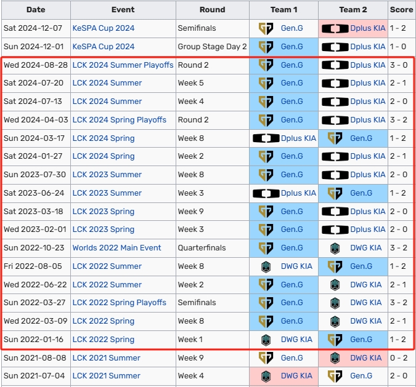This screenshot has height=387, width=416.
Task: Open KeSPA Cup 2024 link for Semifinals match
Action: [103, 28]
